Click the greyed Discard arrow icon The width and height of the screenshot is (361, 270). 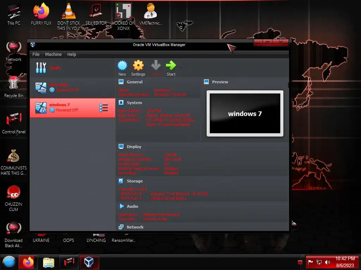coord(156,65)
